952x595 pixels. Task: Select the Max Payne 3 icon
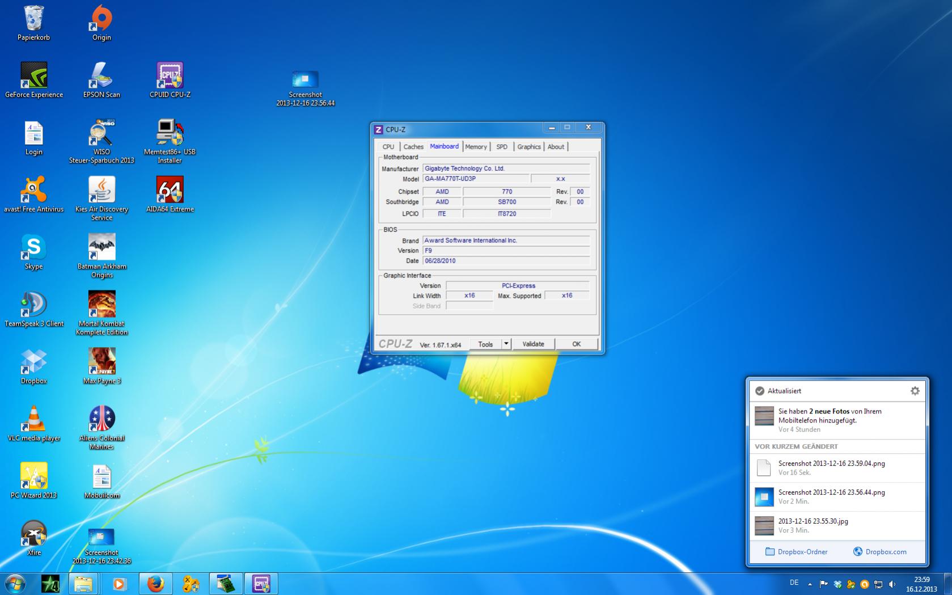102,366
